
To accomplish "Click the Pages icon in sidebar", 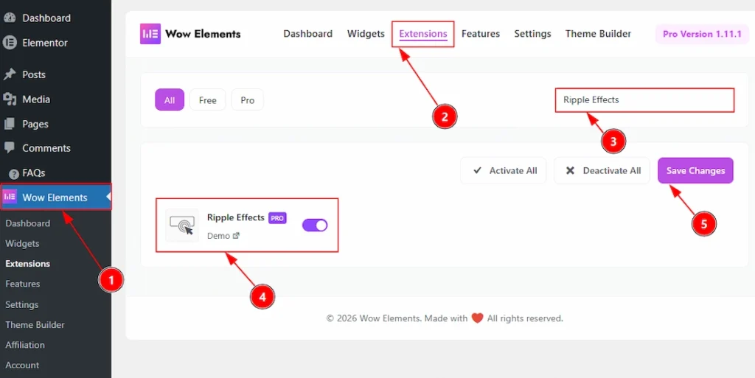I will (x=10, y=124).
